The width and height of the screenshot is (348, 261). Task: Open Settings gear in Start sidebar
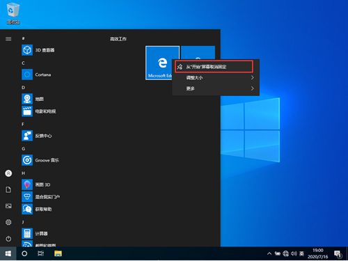pyautogui.click(x=8, y=222)
